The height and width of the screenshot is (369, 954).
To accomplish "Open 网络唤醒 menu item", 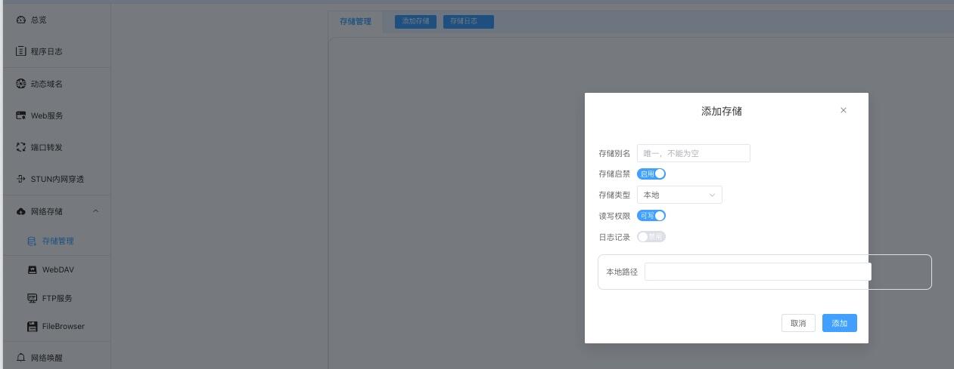I will [55, 358].
